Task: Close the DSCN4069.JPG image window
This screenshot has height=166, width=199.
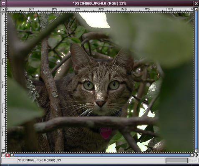Action: pos(196,3)
